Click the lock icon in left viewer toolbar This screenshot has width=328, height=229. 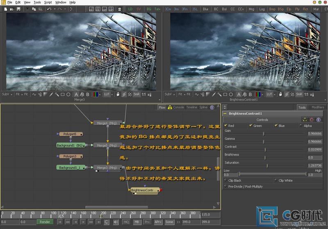click(118, 94)
